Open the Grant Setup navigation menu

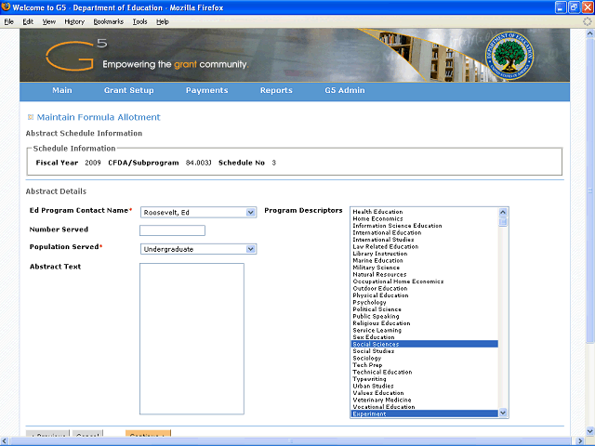point(129,91)
